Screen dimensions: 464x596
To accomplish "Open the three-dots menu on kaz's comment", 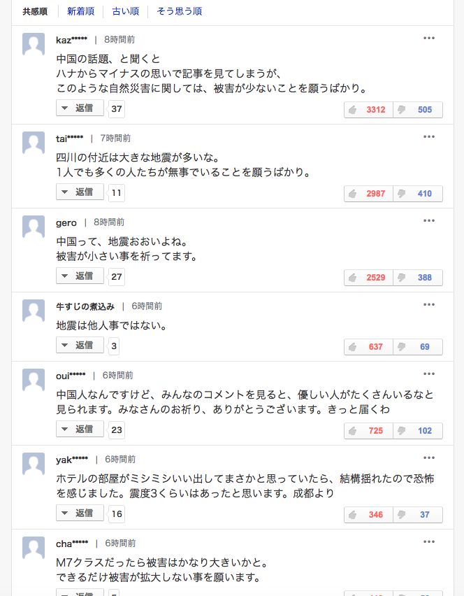I will tap(429, 38).
